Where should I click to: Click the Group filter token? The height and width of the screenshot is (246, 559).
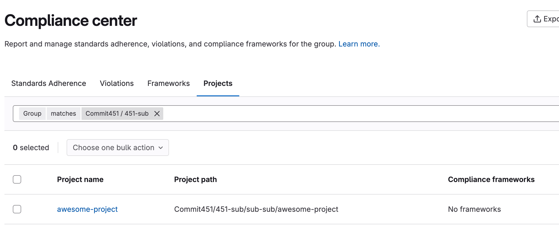(32, 114)
